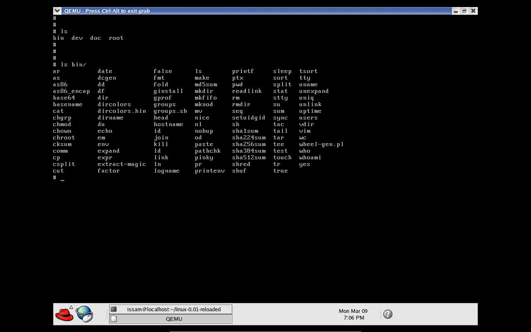This screenshot has width=531, height=332.
Task: Launch the web browser globe icon
Action: pos(84,314)
